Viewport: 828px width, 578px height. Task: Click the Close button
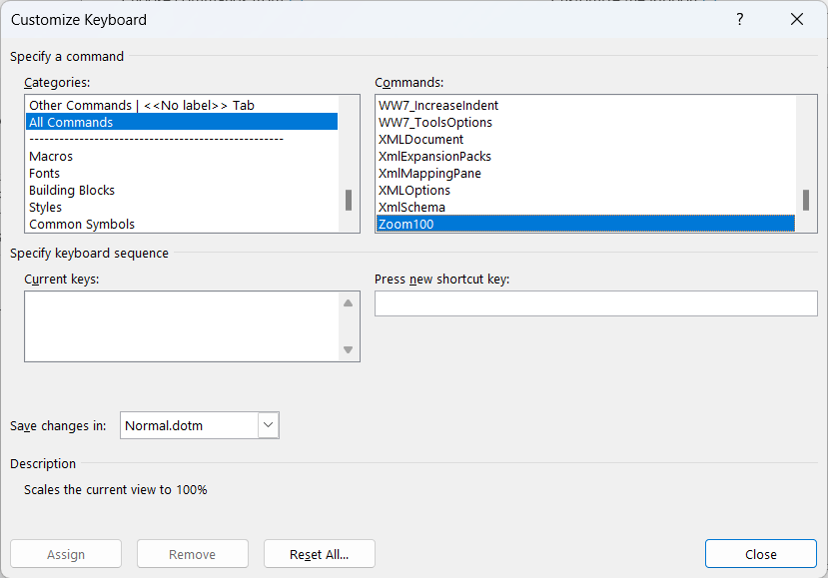pos(760,553)
